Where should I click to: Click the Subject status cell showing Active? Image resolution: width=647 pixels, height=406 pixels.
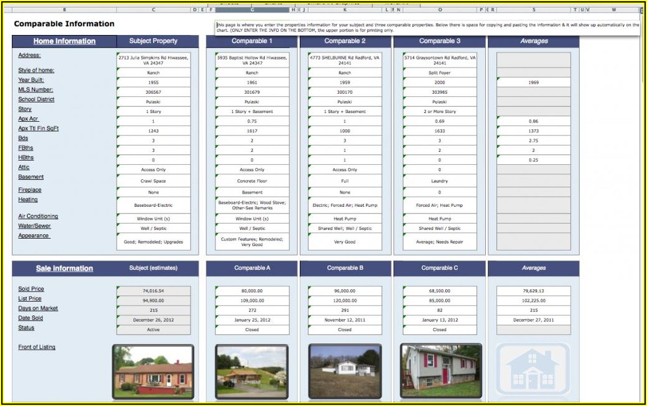[x=154, y=330]
